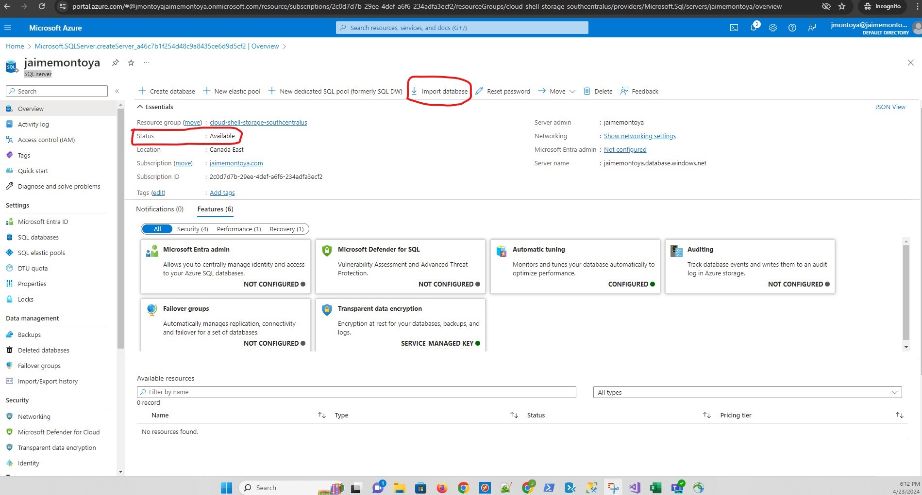Open Excel from the taskbar
The width and height of the screenshot is (922, 495).
point(655,488)
